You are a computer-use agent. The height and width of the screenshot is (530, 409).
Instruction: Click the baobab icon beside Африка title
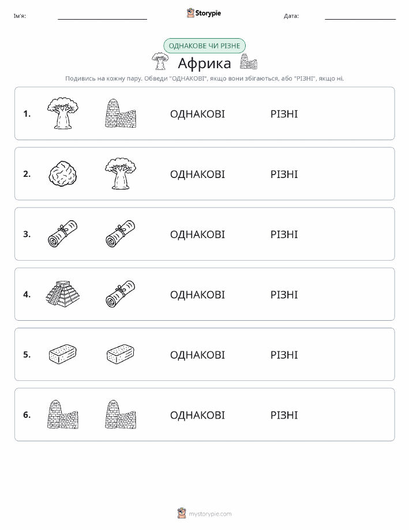pos(160,61)
